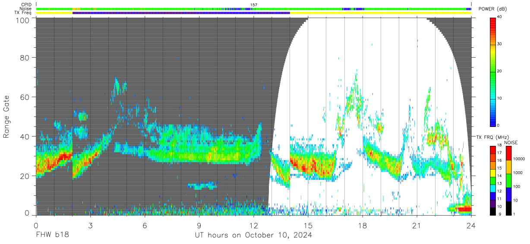The width and height of the screenshot is (530, 244).
Task: Click NOISE legend tick label 10000
Action: pyautogui.click(x=519, y=159)
